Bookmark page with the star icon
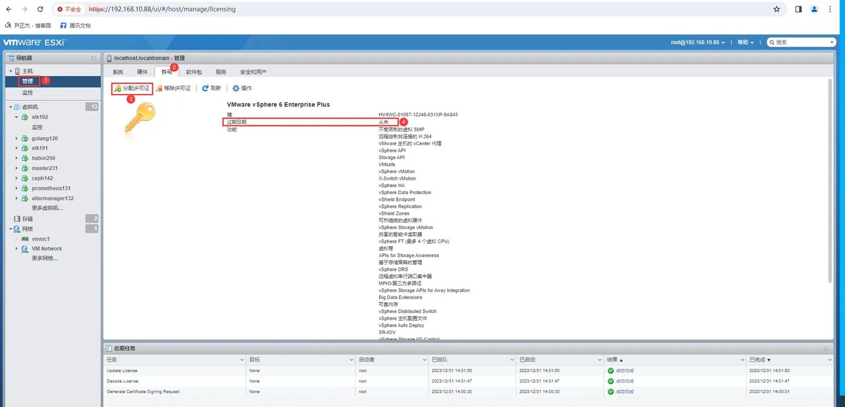 tap(777, 9)
